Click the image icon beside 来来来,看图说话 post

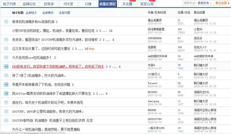6,40
